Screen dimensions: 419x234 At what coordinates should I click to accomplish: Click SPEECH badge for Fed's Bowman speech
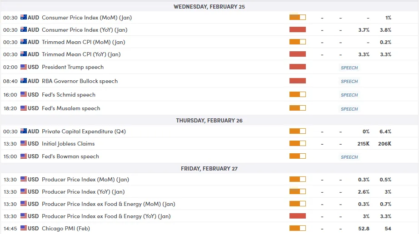[349, 157]
